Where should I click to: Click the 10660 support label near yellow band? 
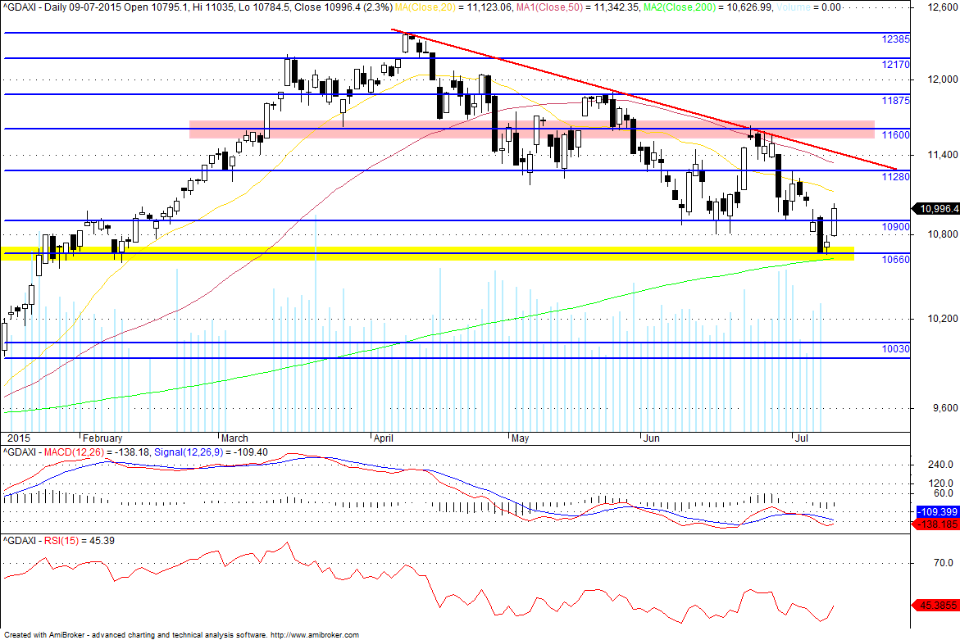pyautogui.click(x=895, y=260)
